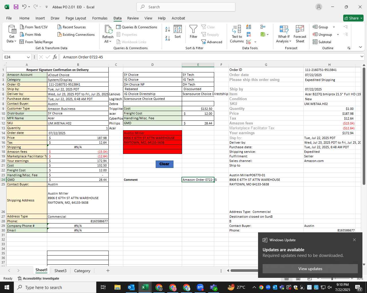This screenshot has height=293, width=367.
Task: Create a Forecast Sheet
Action: 300,34
